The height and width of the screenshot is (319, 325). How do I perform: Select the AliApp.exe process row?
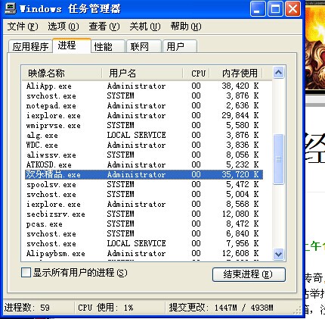(144, 86)
